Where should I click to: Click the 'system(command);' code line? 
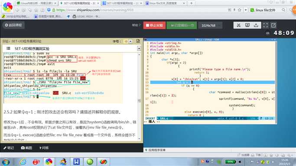242,105
